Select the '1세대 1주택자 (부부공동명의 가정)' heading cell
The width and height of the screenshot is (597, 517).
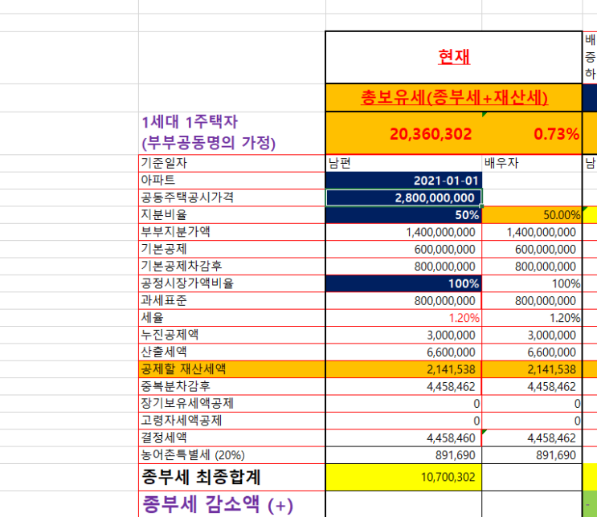tap(231, 133)
